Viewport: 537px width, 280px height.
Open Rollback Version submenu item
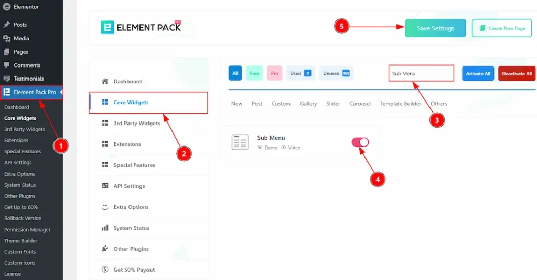pyautogui.click(x=23, y=218)
